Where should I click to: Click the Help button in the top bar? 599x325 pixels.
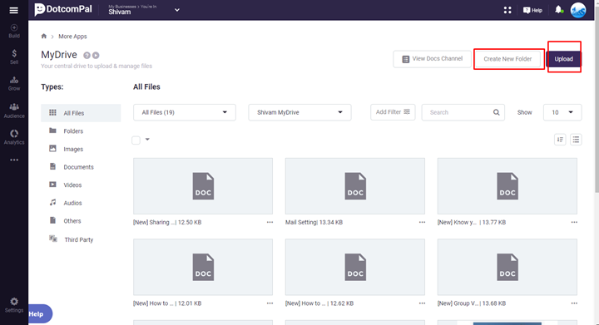[x=532, y=10]
